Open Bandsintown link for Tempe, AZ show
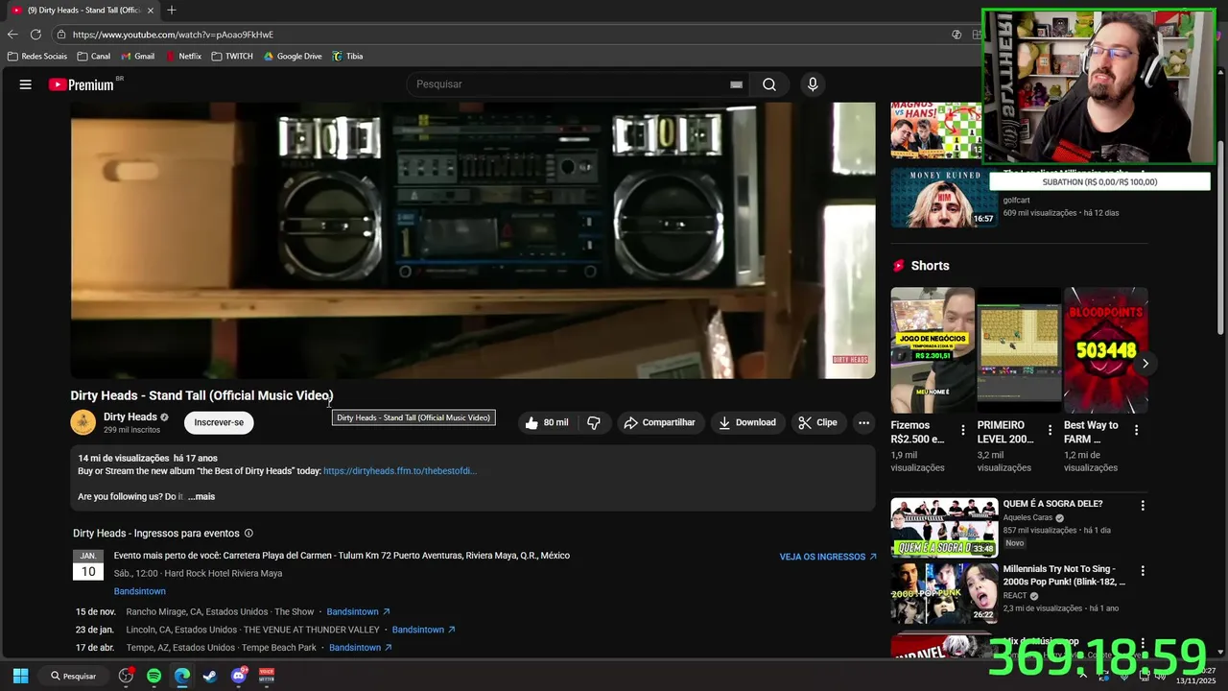 click(x=360, y=648)
